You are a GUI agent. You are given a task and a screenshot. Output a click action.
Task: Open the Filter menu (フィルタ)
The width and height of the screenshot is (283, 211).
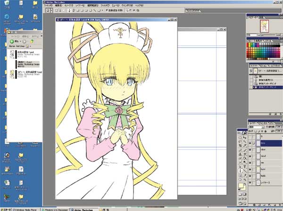click(105, 5)
